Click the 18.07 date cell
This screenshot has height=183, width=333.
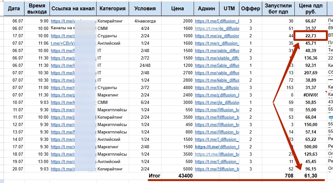tap(14, 154)
